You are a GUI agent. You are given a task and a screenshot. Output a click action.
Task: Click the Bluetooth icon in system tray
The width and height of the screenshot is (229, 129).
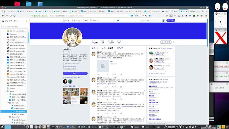(184, 127)
